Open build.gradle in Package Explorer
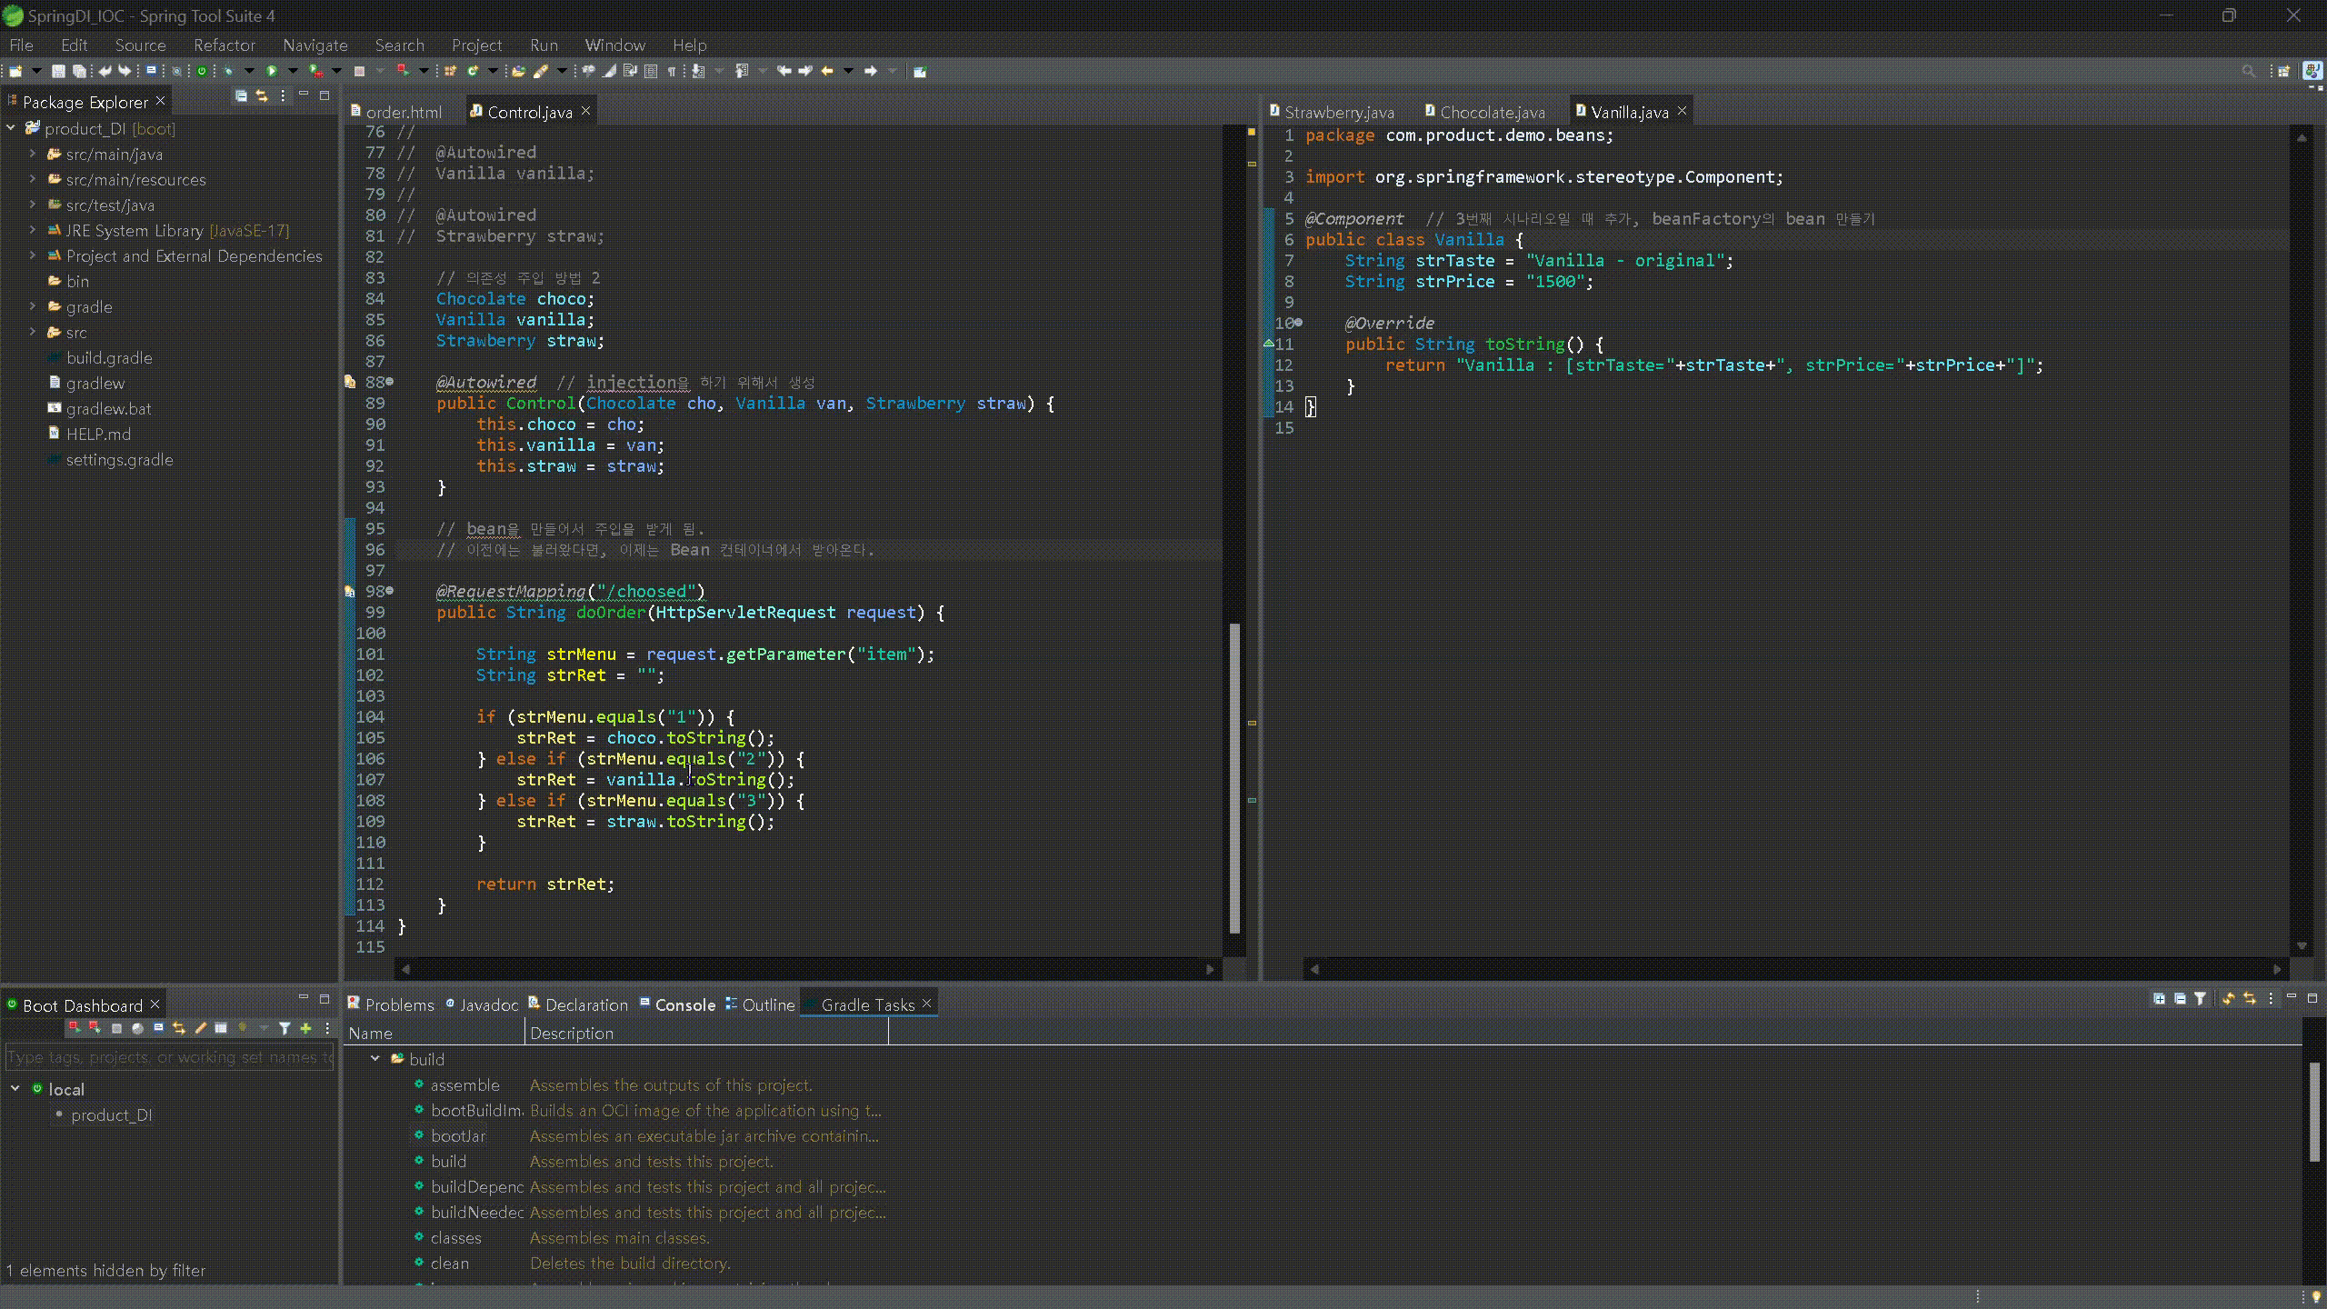Screen dimensions: 2327x1309 (109, 358)
